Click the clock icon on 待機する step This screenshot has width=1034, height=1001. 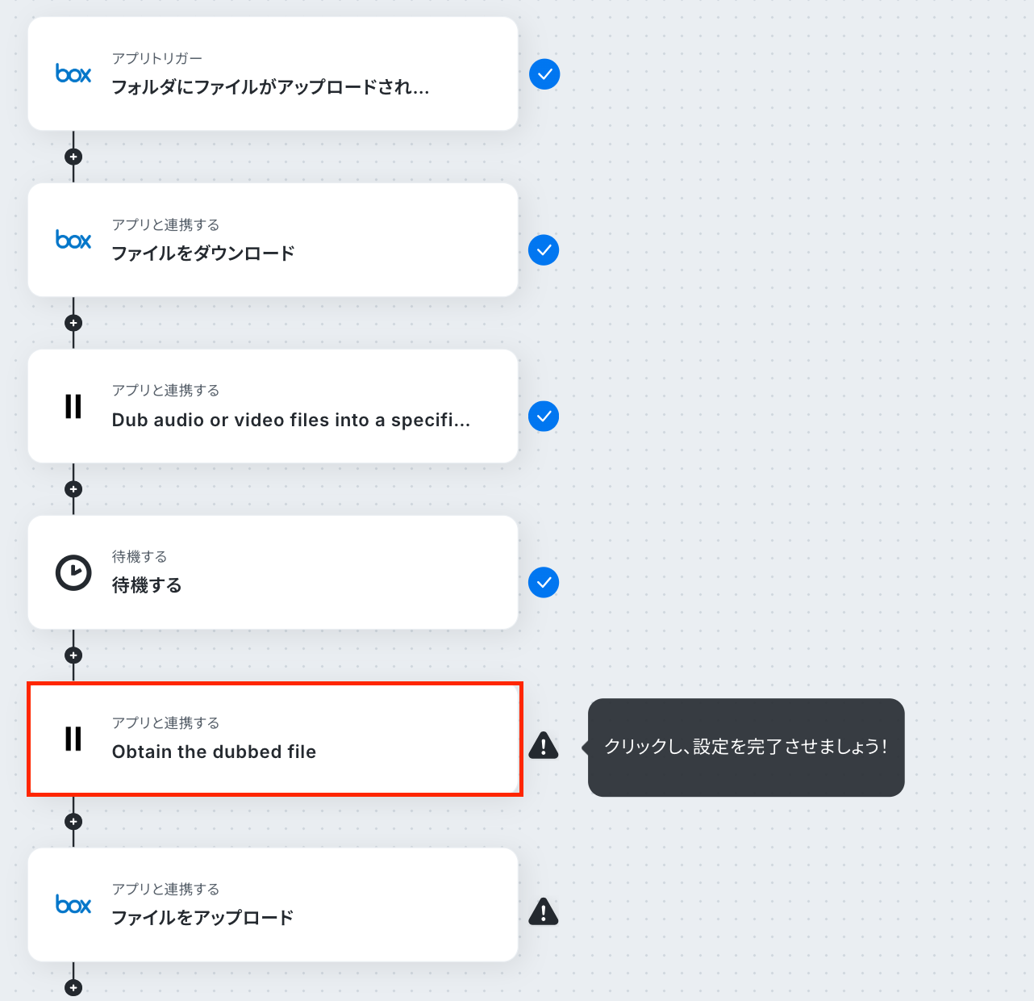click(73, 572)
